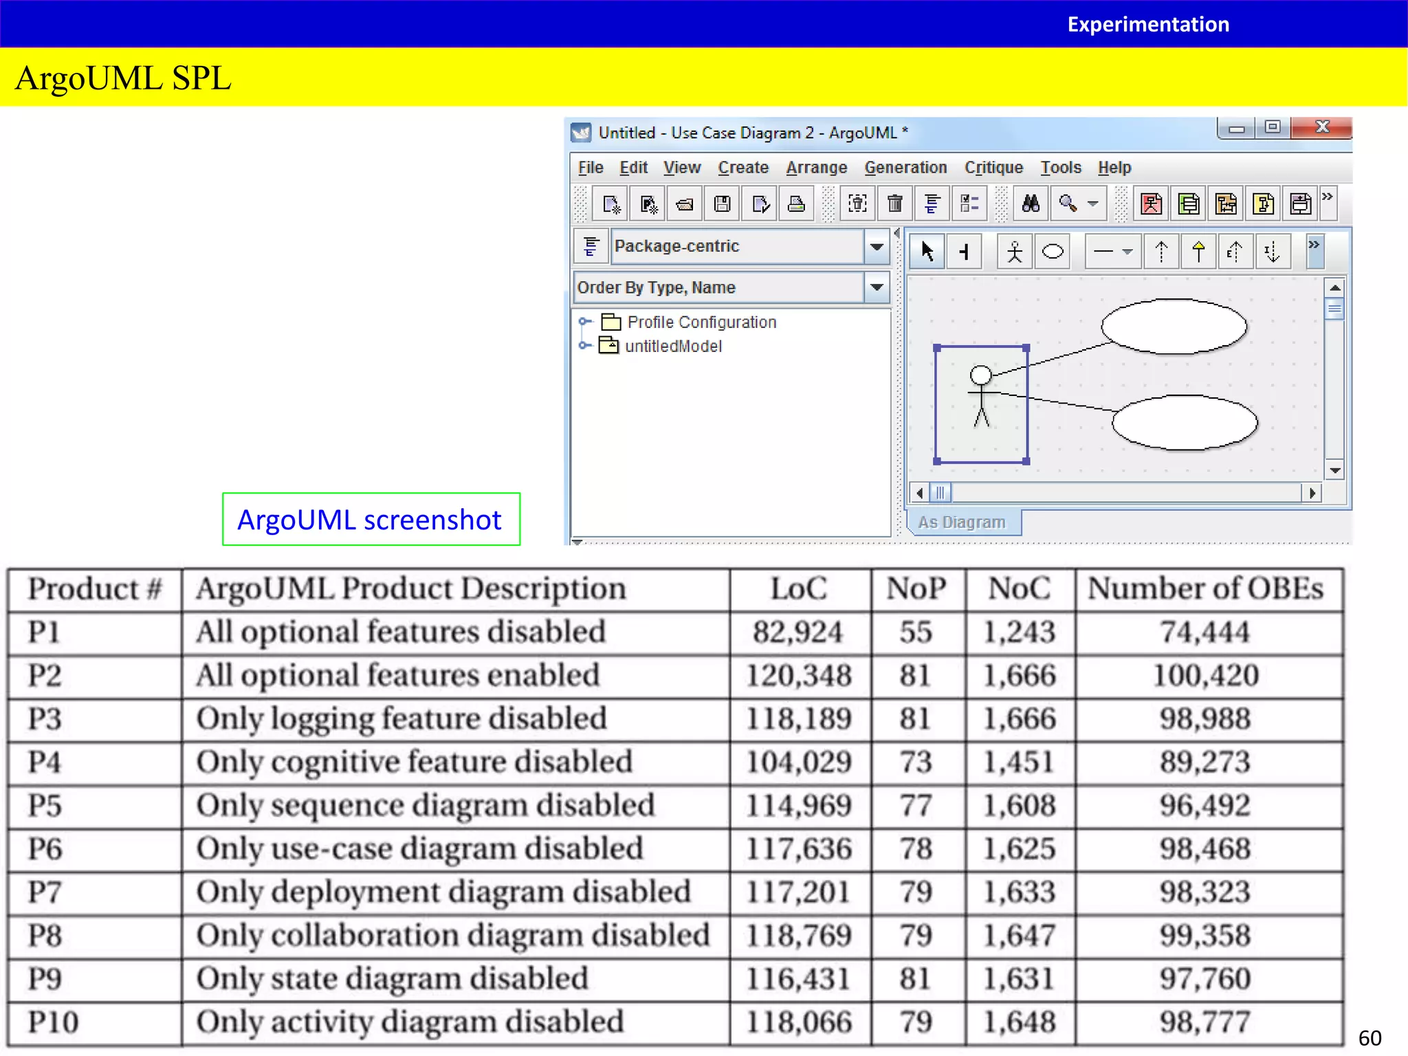
Task: Click horizontal scrollbar right arrow
Action: pos(1312,493)
